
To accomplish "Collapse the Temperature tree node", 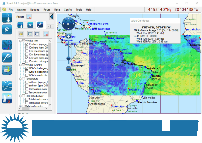I will coord(20,79).
